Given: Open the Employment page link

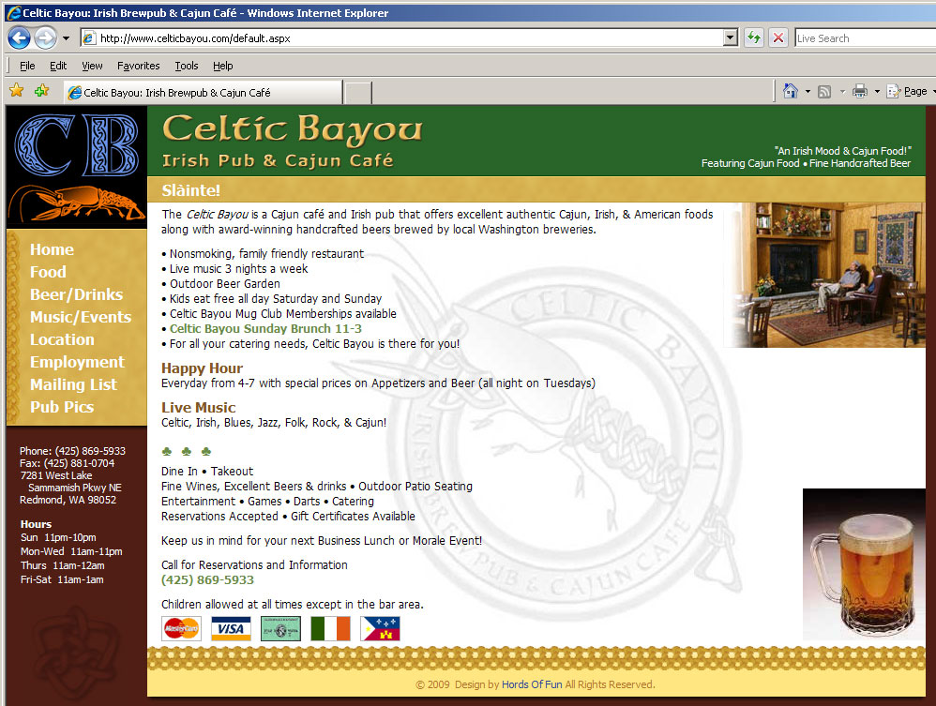Looking at the screenshot, I should [x=77, y=362].
